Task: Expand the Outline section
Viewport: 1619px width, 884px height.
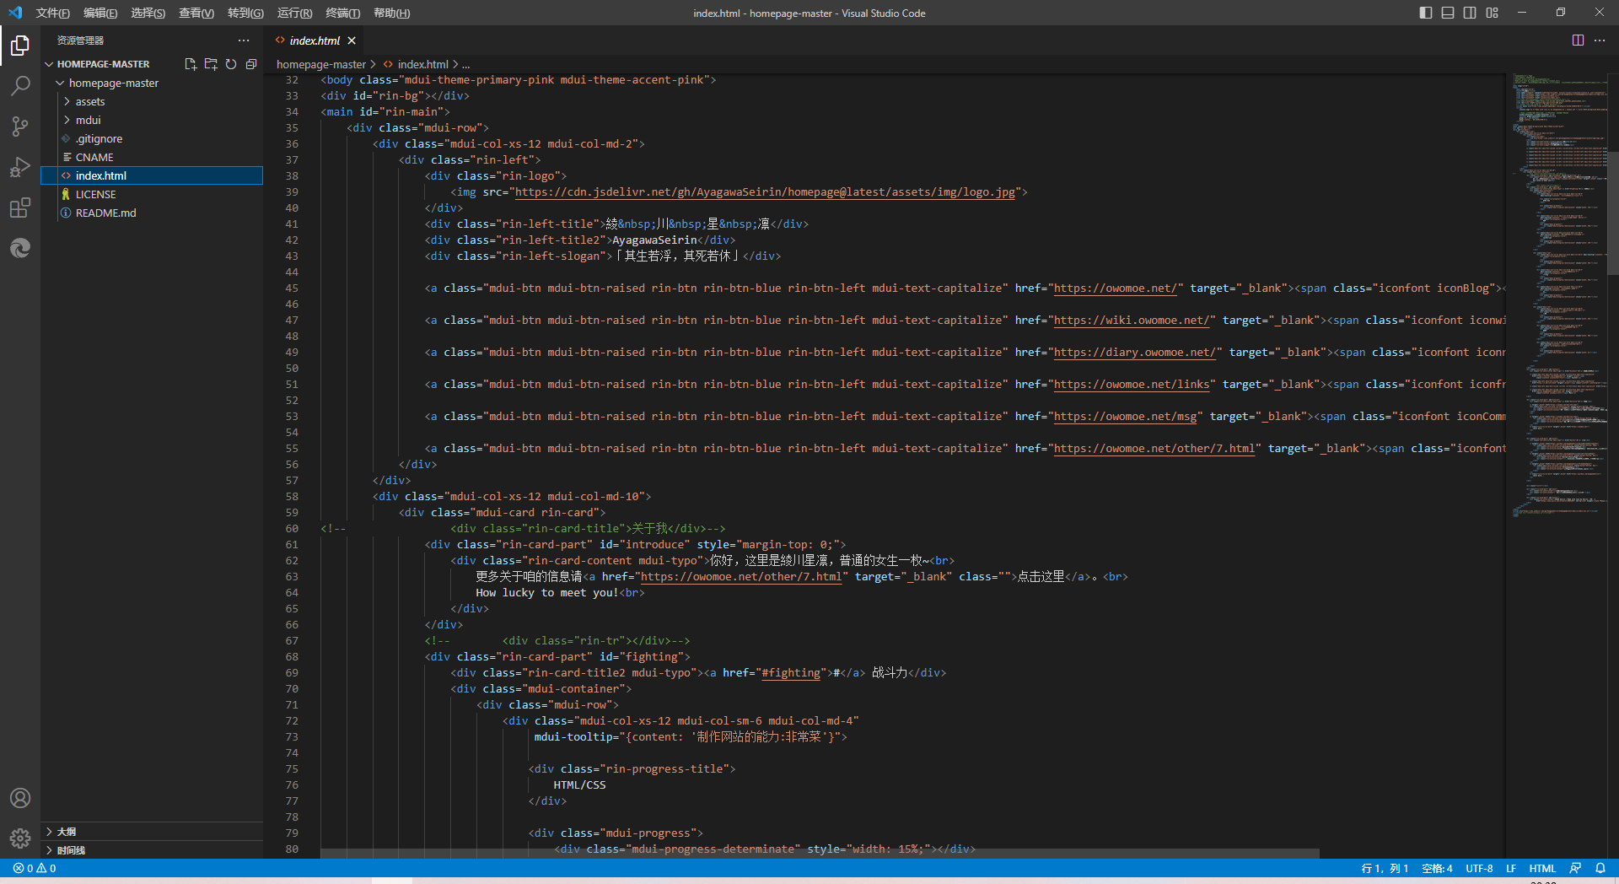Action: tap(152, 832)
